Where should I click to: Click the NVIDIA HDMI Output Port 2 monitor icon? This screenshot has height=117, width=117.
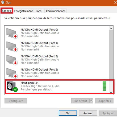click(11, 59)
